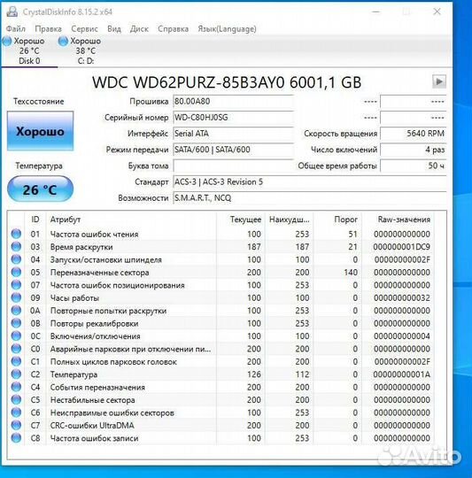Click the ID column header

point(35,220)
